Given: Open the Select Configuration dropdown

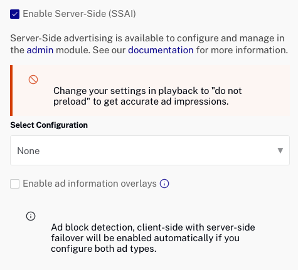Looking at the screenshot, I should point(150,150).
